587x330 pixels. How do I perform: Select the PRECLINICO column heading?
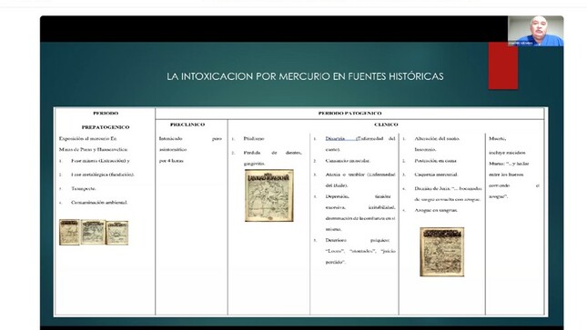point(187,125)
